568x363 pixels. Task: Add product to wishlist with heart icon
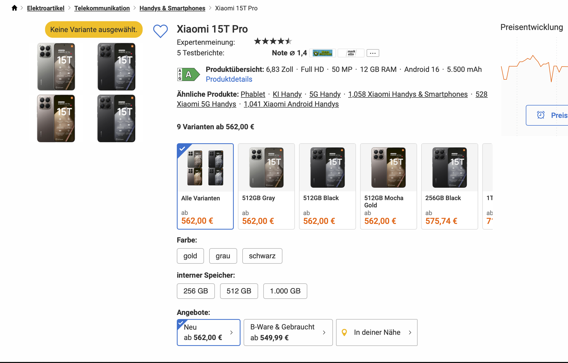click(x=160, y=31)
